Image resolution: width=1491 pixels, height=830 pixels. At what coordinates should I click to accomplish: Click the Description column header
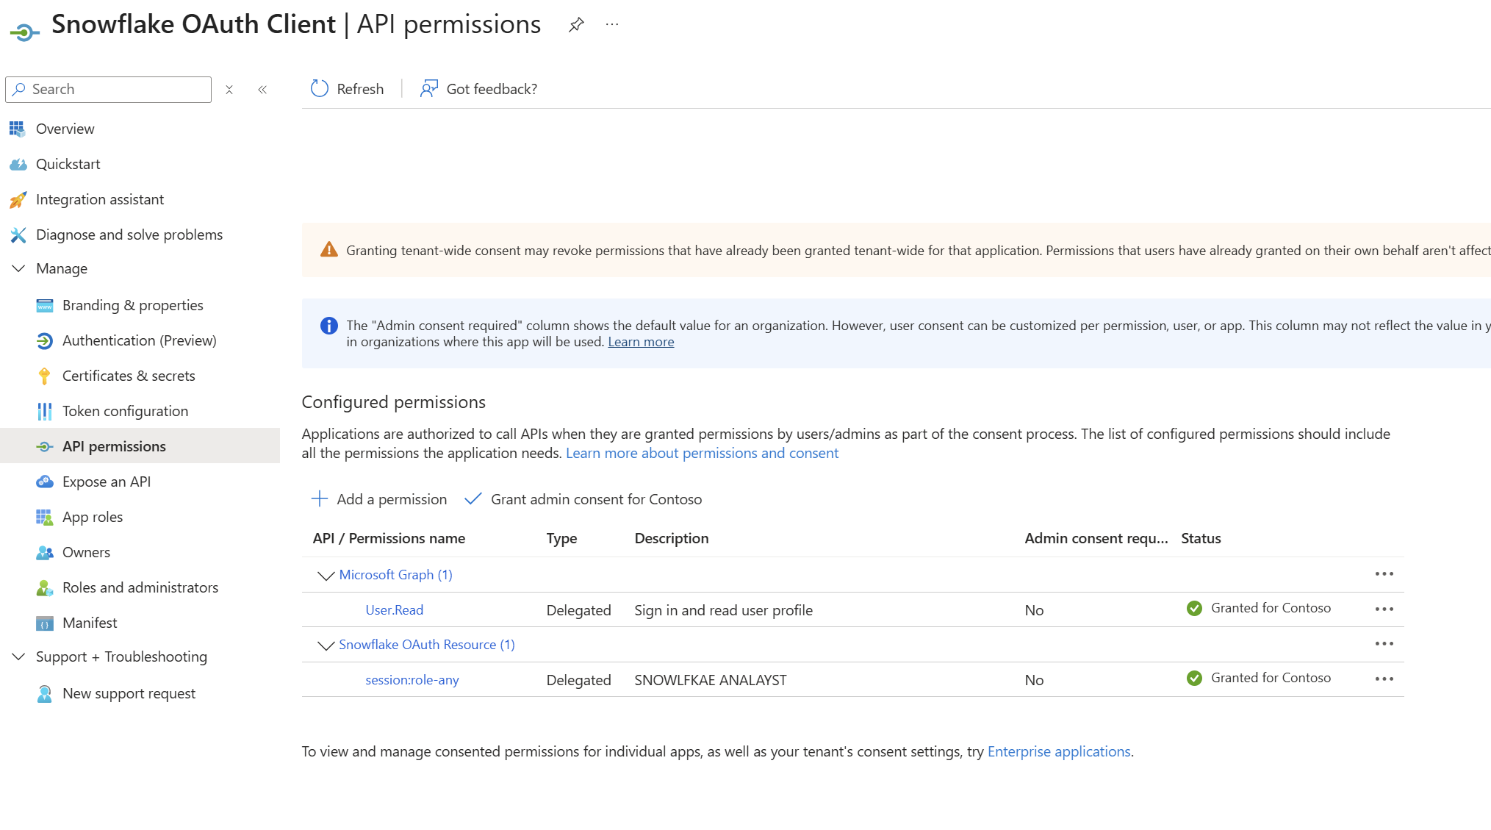[x=672, y=538]
